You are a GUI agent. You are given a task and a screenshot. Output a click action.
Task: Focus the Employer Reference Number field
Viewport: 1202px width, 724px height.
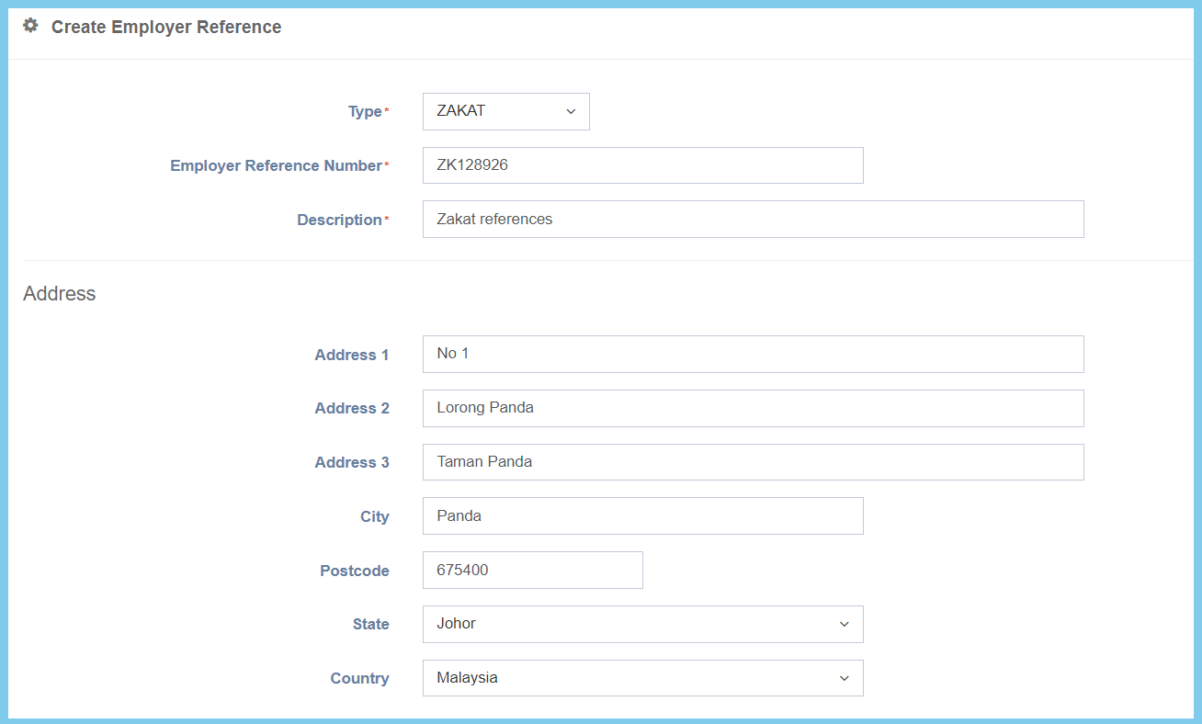click(642, 165)
